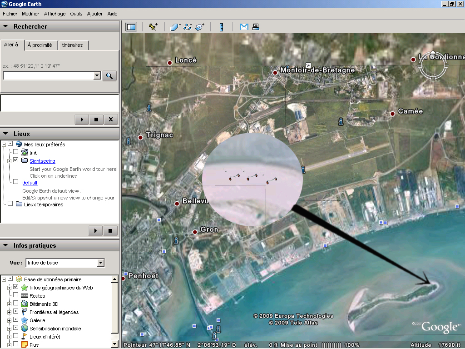465x349 pixels.
Task: Add a path from the toolbar
Action: (x=188, y=27)
